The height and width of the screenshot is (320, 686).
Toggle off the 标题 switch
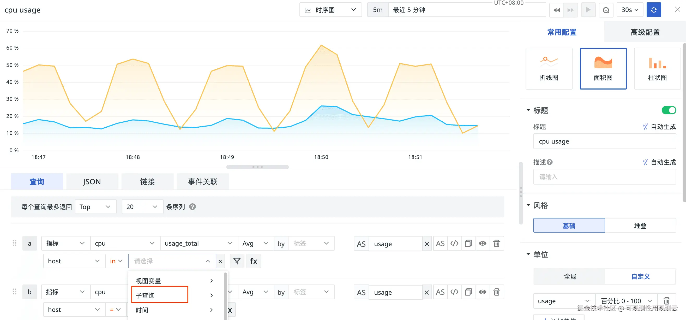point(669,110)
